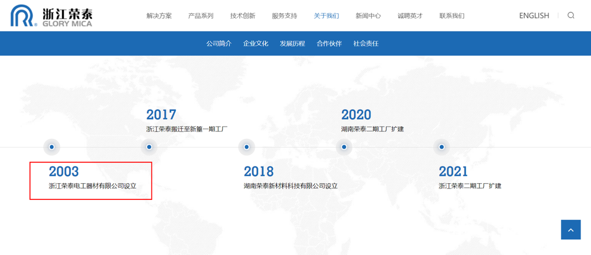Viewport: 591px width, 255px height.
Task: Go to 新闻中心 page
Action: (x=368, y=16)
